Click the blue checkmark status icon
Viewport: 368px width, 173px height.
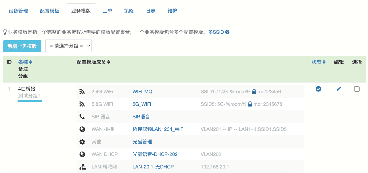pos(318,89)
